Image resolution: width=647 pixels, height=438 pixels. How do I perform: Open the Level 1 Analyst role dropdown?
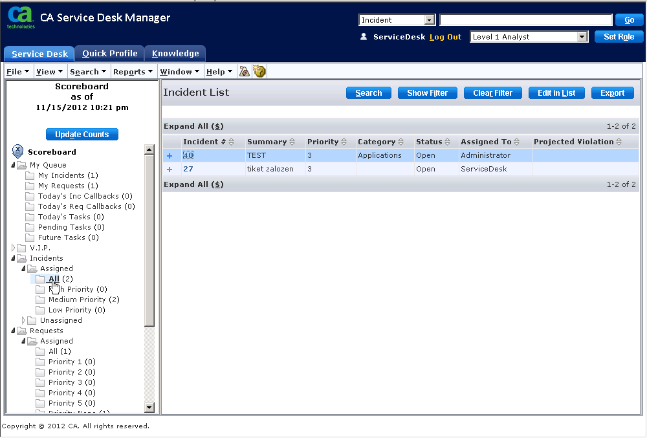pos(582,37)
